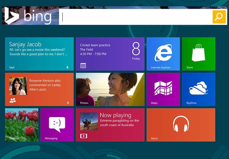229x159 pixels.
Task: Click "Cricket team practice" event text
Action: pyautogui.click(x=95, y=45)
